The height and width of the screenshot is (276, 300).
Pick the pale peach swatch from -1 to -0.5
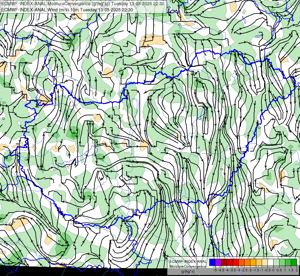[x=265, y=263]
